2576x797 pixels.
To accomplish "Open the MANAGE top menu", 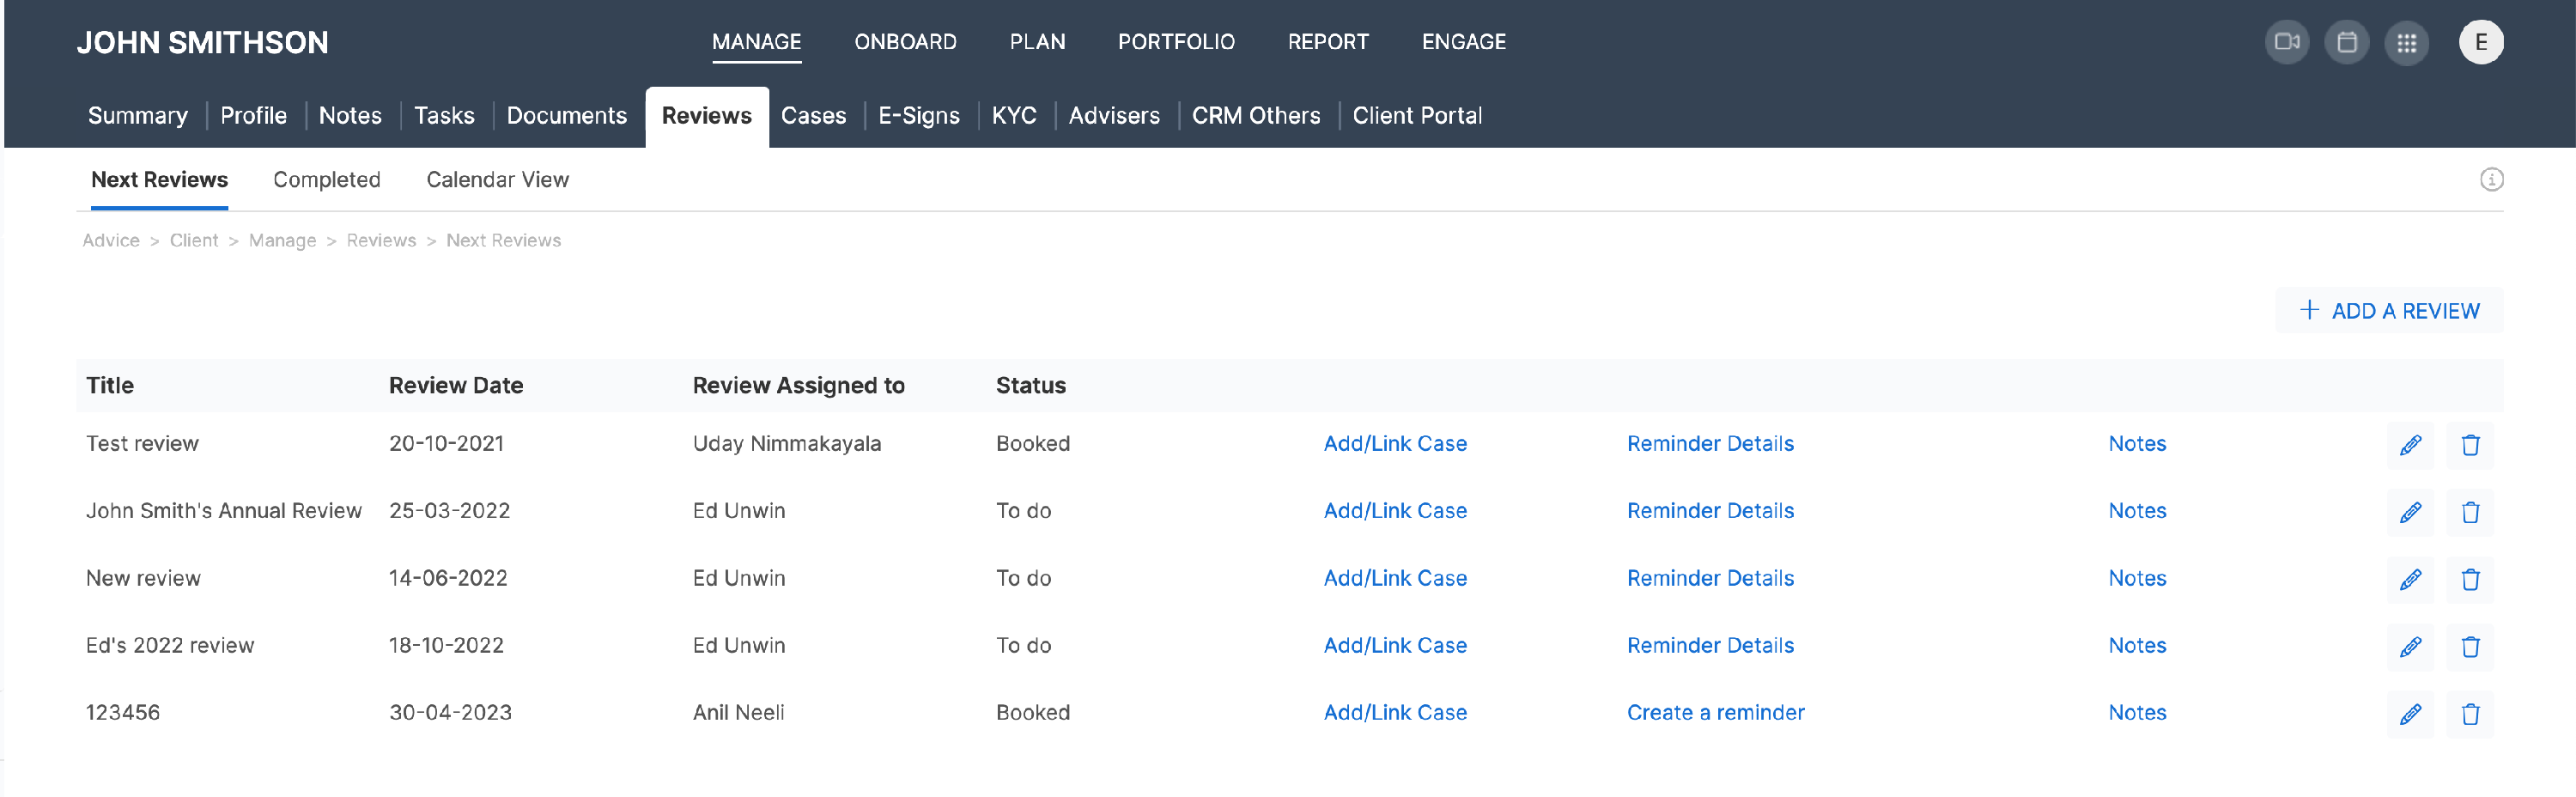I will point(756,42).
